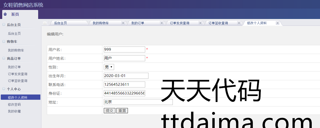Collapse the 后台主页 sidebar section
Viewport: 320px width, 128px height.
point(4,25)
